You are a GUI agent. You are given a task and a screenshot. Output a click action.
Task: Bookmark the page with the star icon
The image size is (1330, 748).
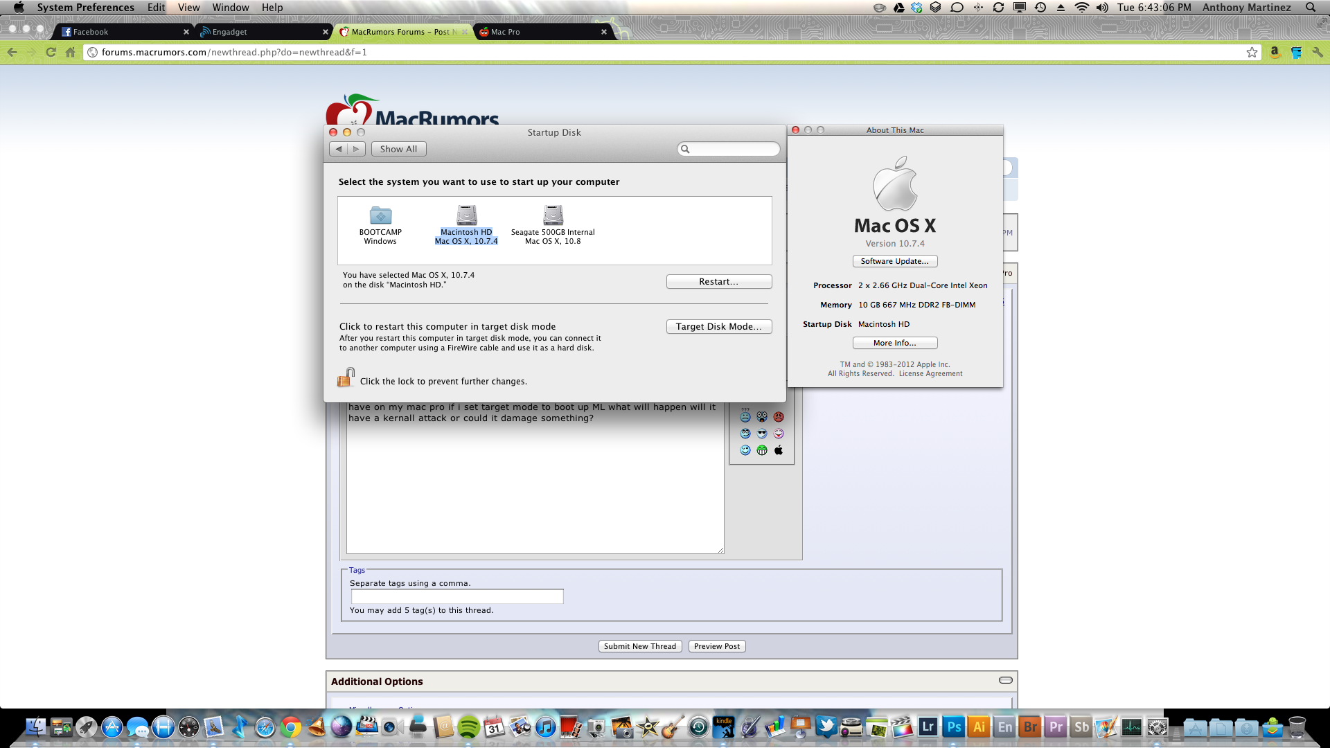click(1252, 52)
